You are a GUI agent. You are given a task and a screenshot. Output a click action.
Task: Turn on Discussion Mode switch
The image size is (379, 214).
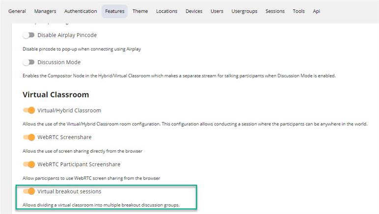[29, 62]
